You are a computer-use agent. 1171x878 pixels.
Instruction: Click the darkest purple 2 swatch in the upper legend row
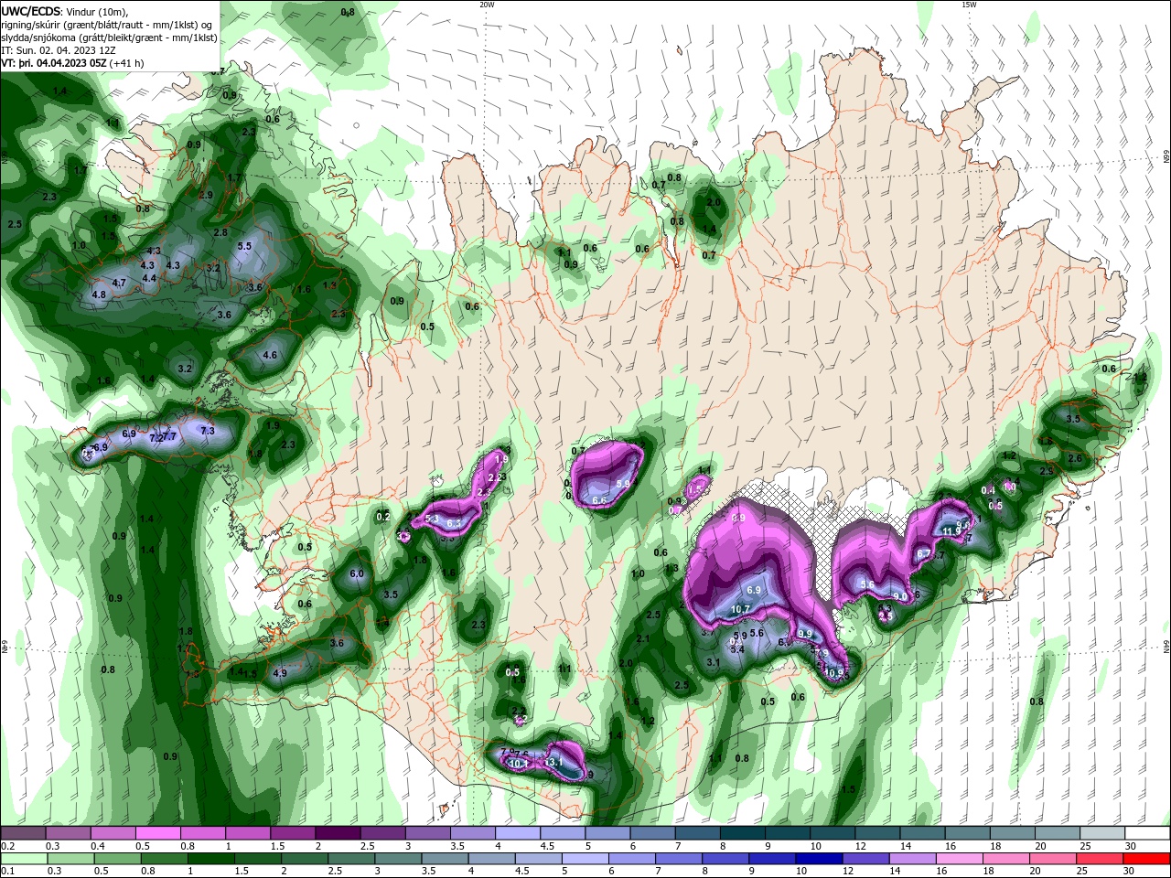tap(338, 833)
